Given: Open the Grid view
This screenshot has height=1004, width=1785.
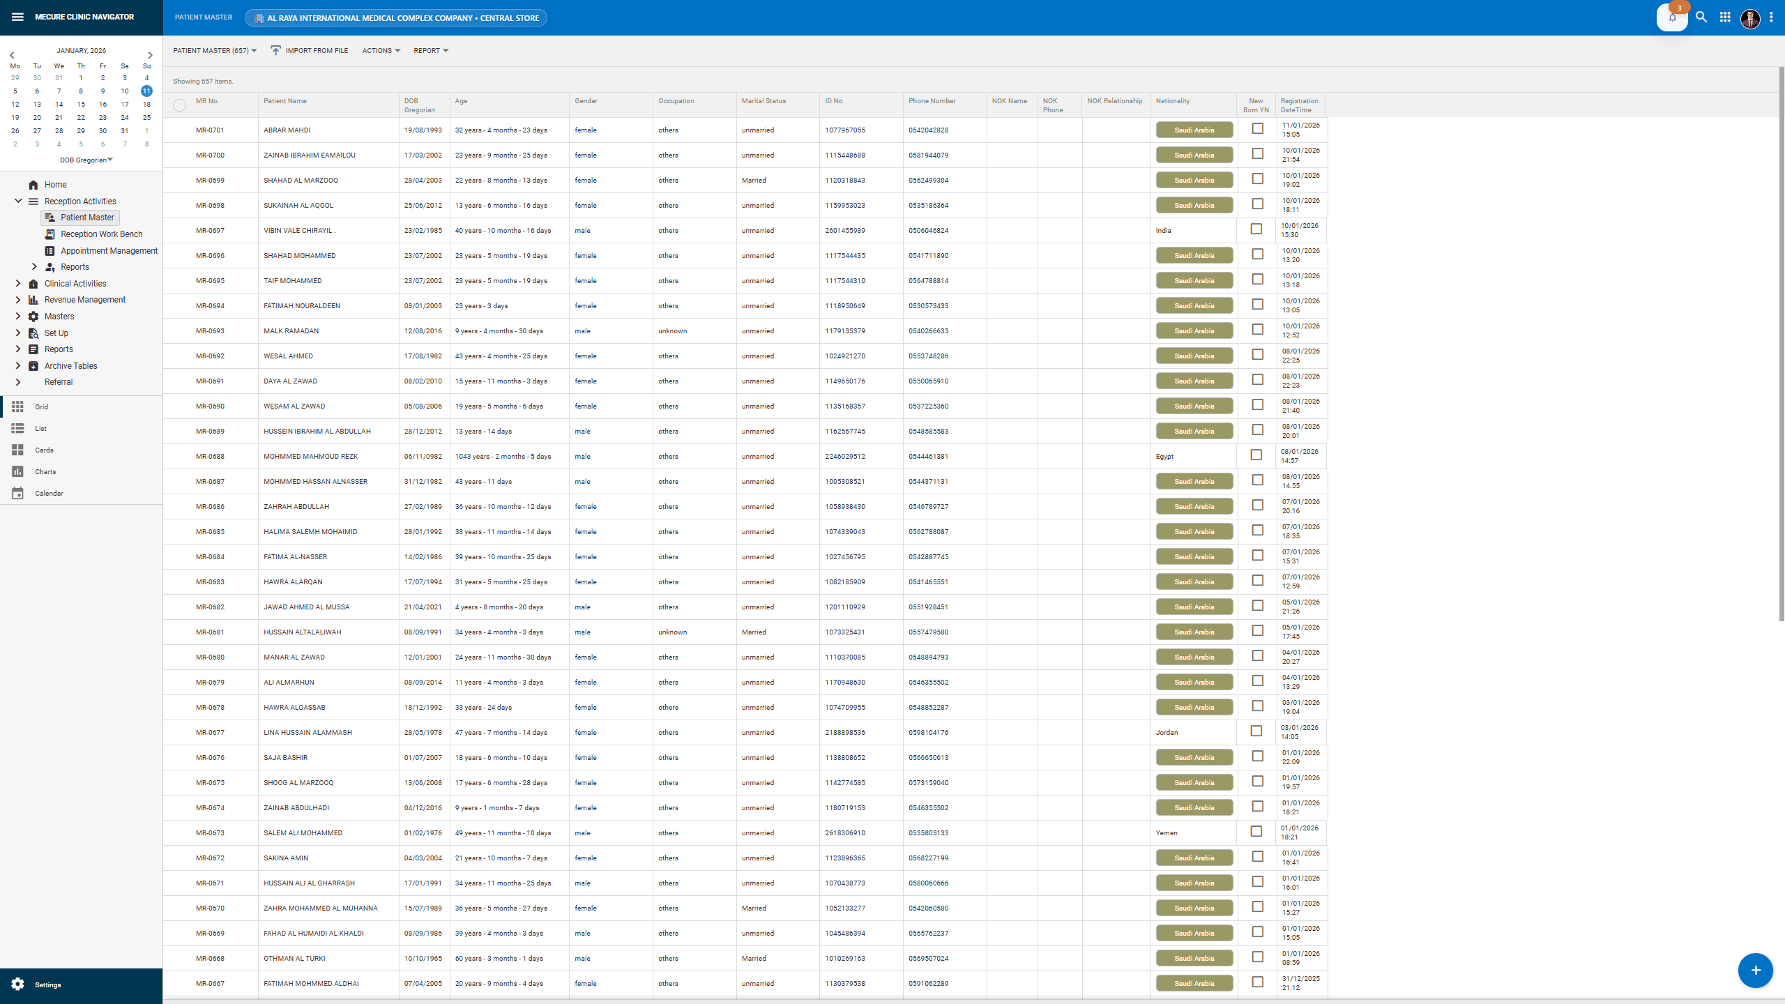Looking at the screenshot, I should coord(42,406).
